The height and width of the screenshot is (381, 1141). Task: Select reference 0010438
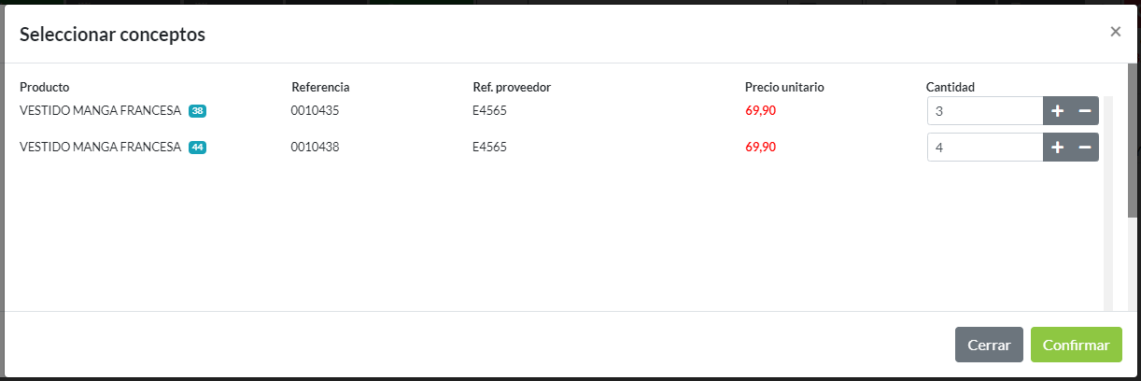point(315,148)
